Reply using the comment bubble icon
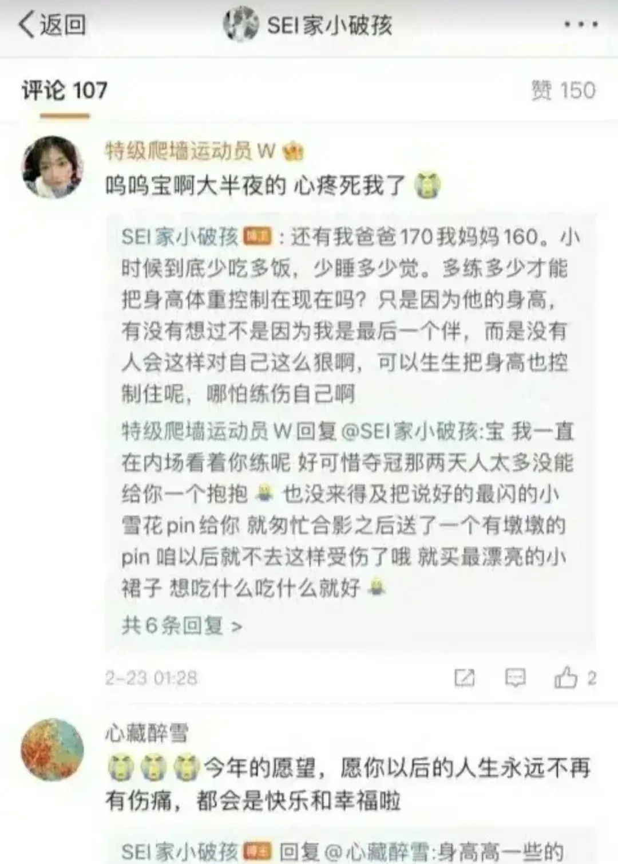This screenshot has width=618, height=864. pos(515,678)
